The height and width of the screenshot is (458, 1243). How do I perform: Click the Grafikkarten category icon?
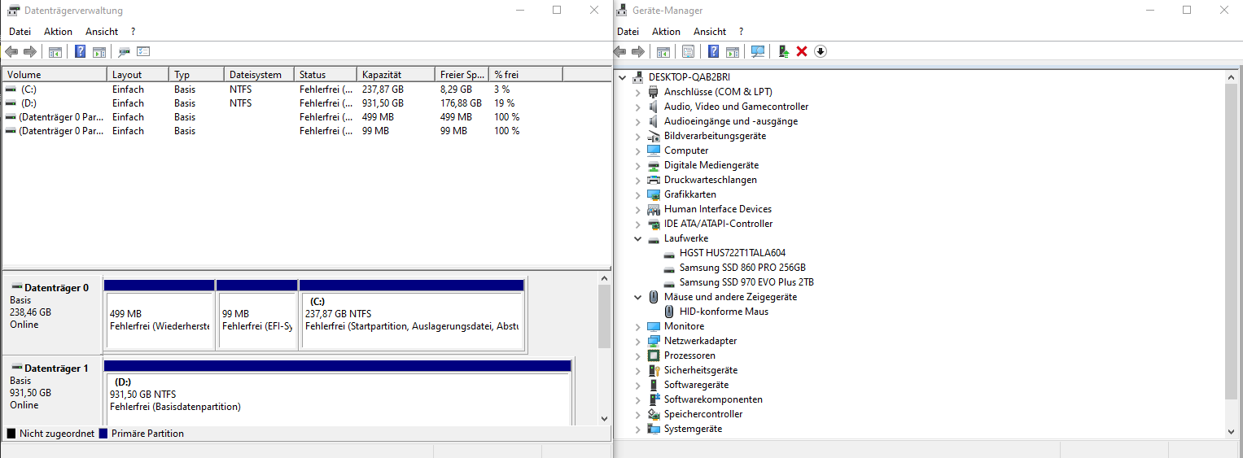pos(654,194)
